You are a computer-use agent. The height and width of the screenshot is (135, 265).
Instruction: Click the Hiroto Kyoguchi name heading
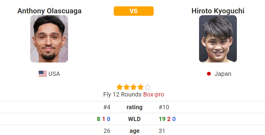[218, 11]
